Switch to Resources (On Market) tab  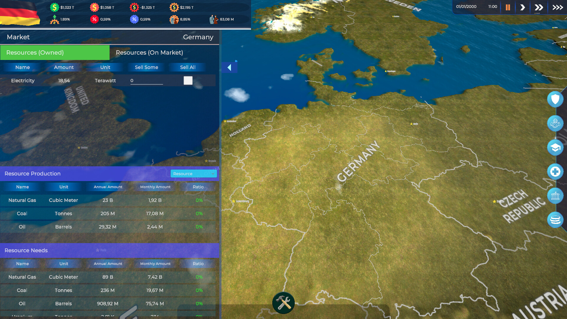coord(150,53)
